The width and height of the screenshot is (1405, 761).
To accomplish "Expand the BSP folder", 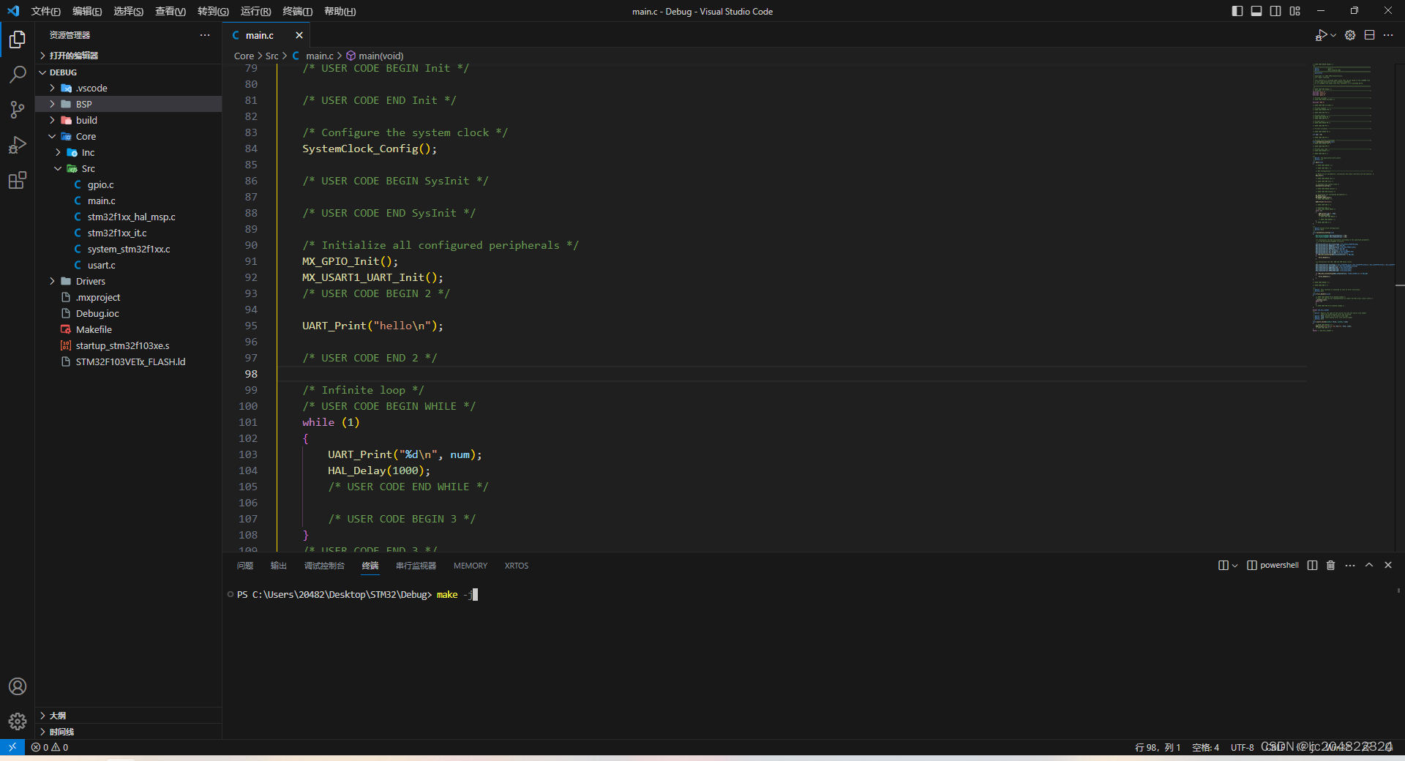I will pos(129,104).
